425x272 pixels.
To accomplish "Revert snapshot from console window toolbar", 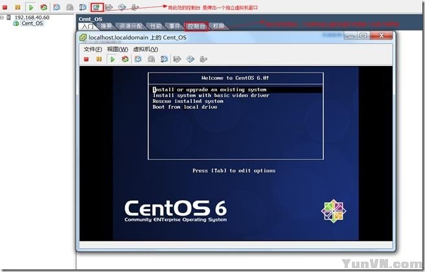I will tap(151, 59).
